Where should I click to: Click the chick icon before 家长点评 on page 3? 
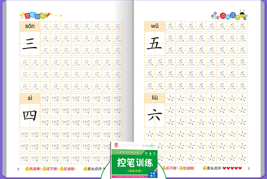click(205, 168)
